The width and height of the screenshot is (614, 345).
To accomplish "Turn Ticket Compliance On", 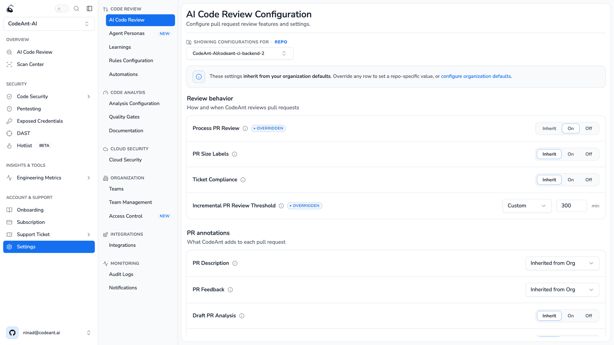I will click(571, 180).
